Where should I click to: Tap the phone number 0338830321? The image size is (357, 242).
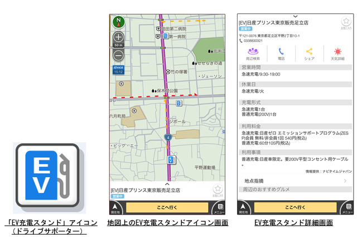click(x=253, y=41)
